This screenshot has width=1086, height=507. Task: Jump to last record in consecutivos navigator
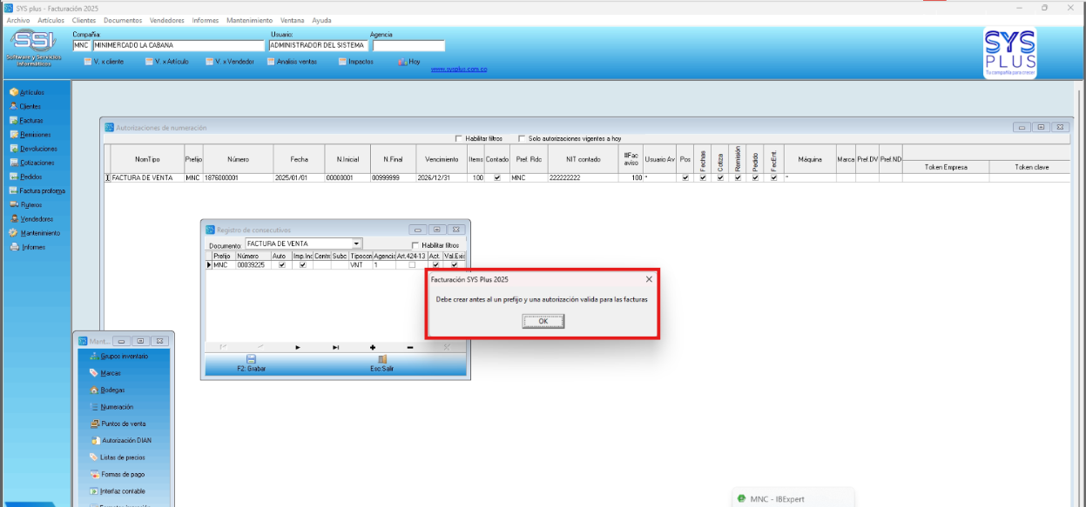click(x=335, y=347)
